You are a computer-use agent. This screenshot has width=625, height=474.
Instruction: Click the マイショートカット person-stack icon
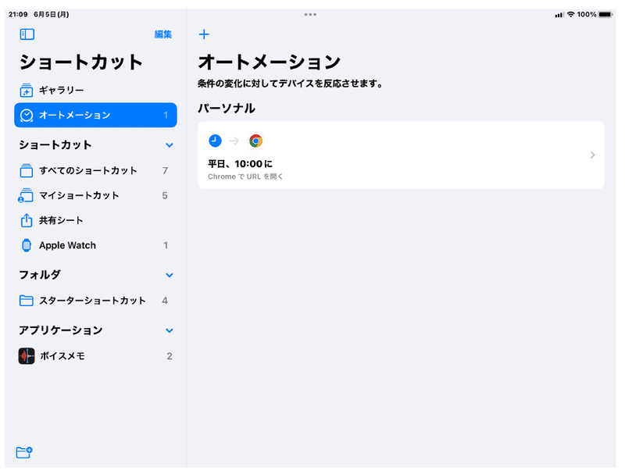point(26,195)
